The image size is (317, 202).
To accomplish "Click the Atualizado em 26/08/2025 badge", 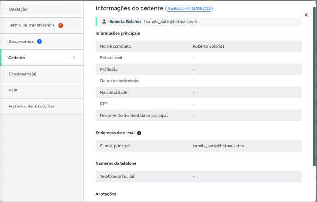I will 189,9.
